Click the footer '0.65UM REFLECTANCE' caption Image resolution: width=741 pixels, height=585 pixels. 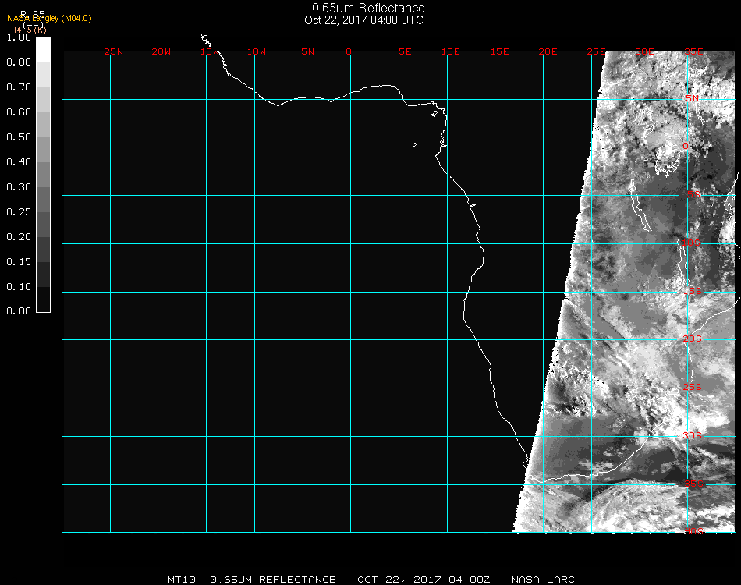(273, 580)
